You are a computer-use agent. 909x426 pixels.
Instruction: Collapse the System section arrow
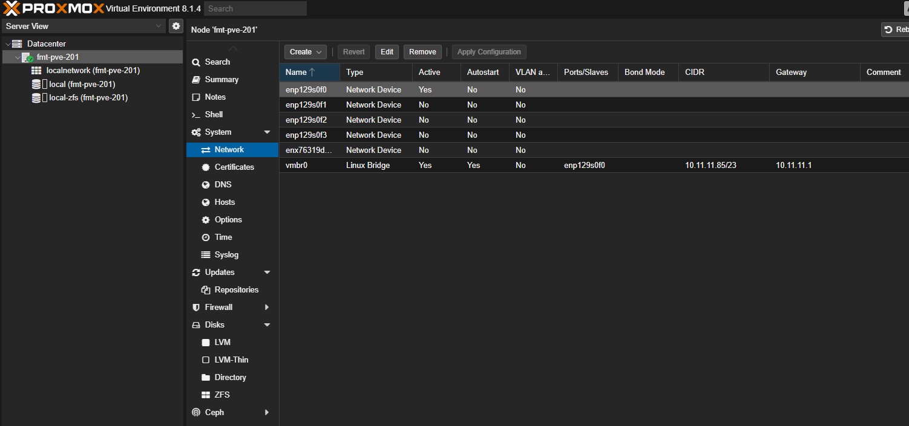[x=267, y=132]
